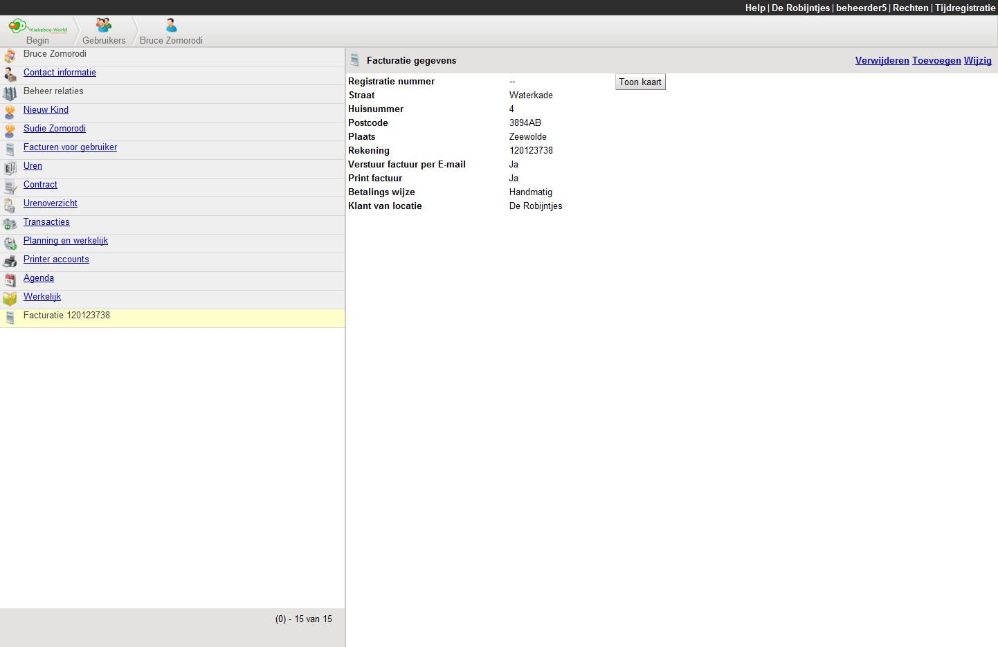The image size is (998, 647).
Task: Click the Gebruikers breadcrumb icon
Action: point(104,26)
